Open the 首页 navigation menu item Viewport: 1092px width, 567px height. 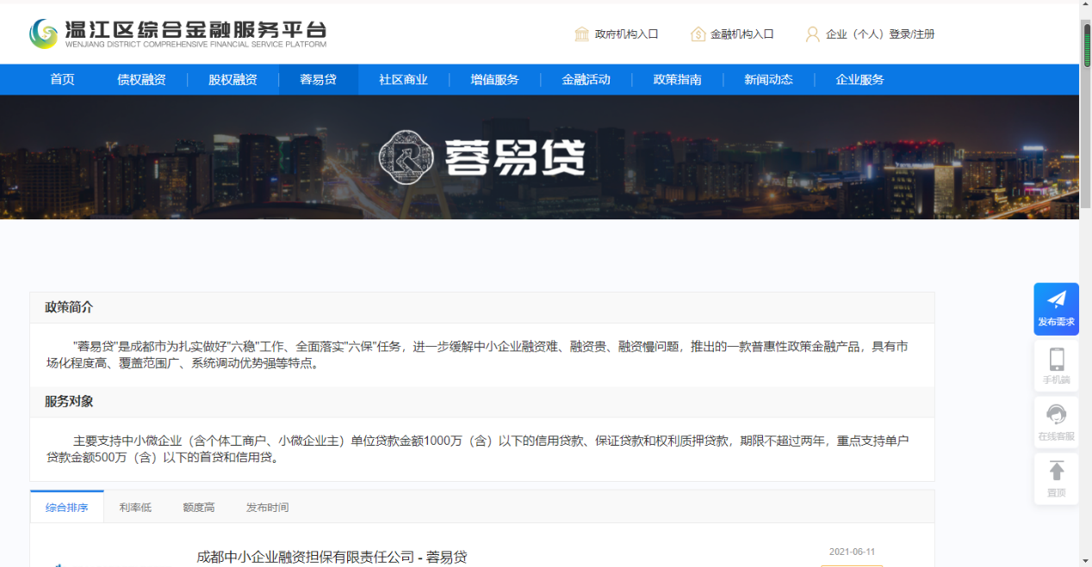tap(62, 80)
